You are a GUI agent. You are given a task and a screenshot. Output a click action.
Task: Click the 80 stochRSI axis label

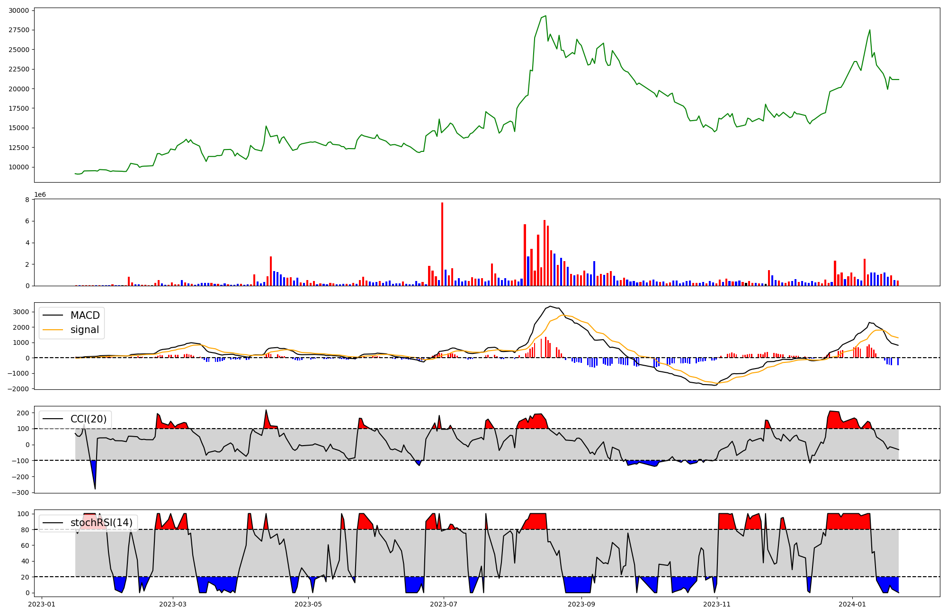[x=25, y=529]
